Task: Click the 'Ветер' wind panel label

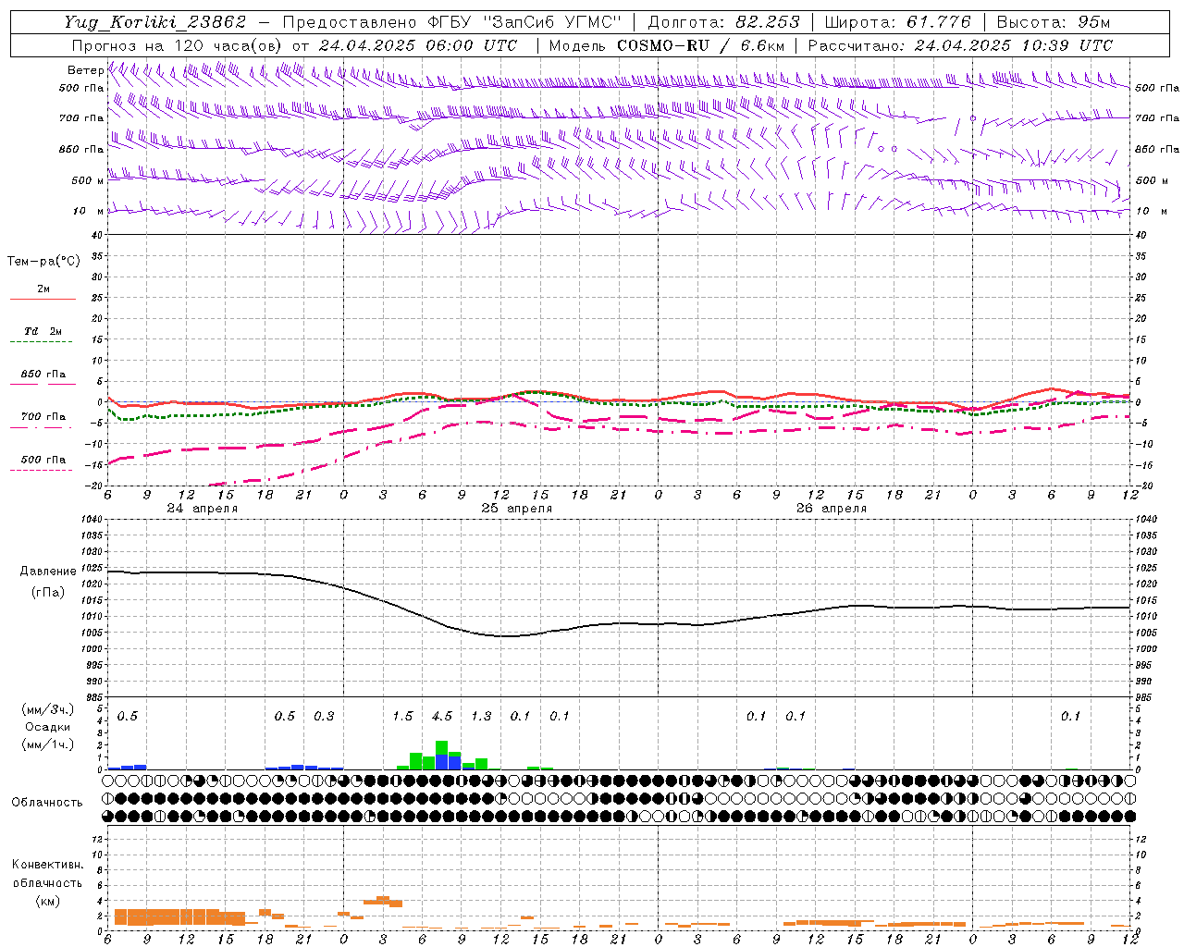Action: (85, 70)
